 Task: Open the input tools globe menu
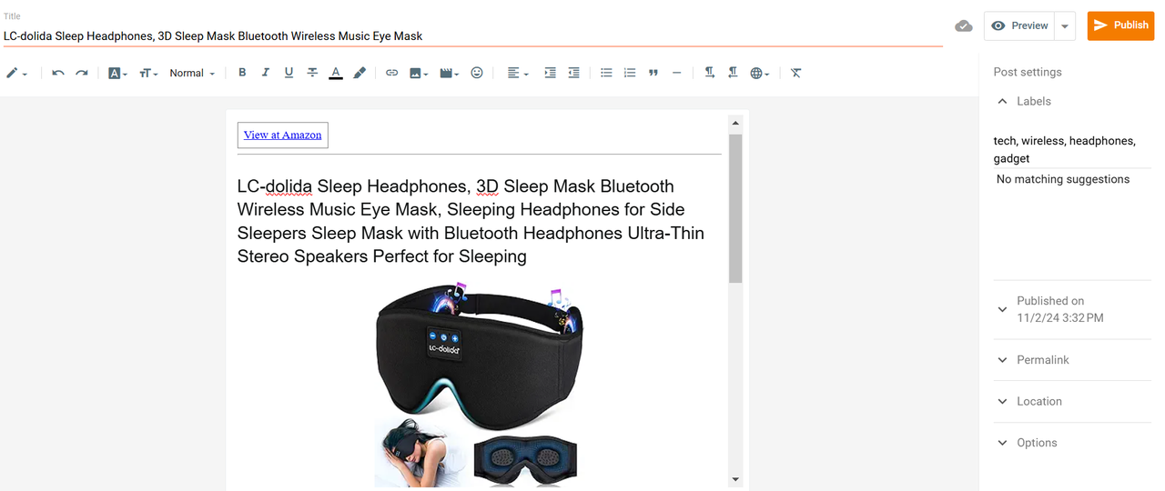coord(760,73)
